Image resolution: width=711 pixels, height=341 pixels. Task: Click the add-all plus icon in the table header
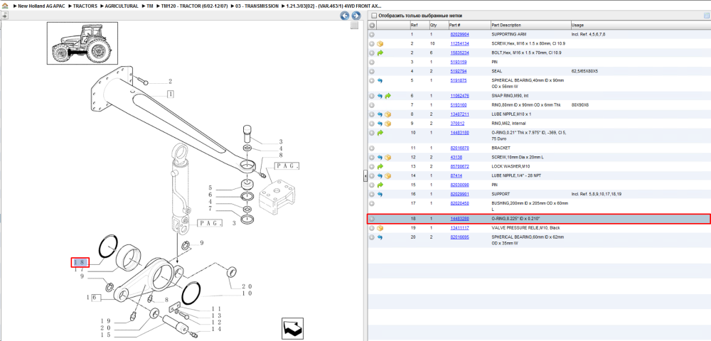pos(371,26)
